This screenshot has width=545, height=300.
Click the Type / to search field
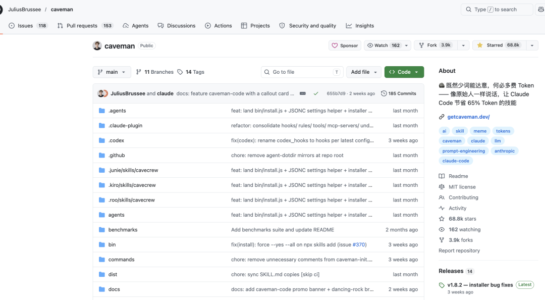click(497, 10)
